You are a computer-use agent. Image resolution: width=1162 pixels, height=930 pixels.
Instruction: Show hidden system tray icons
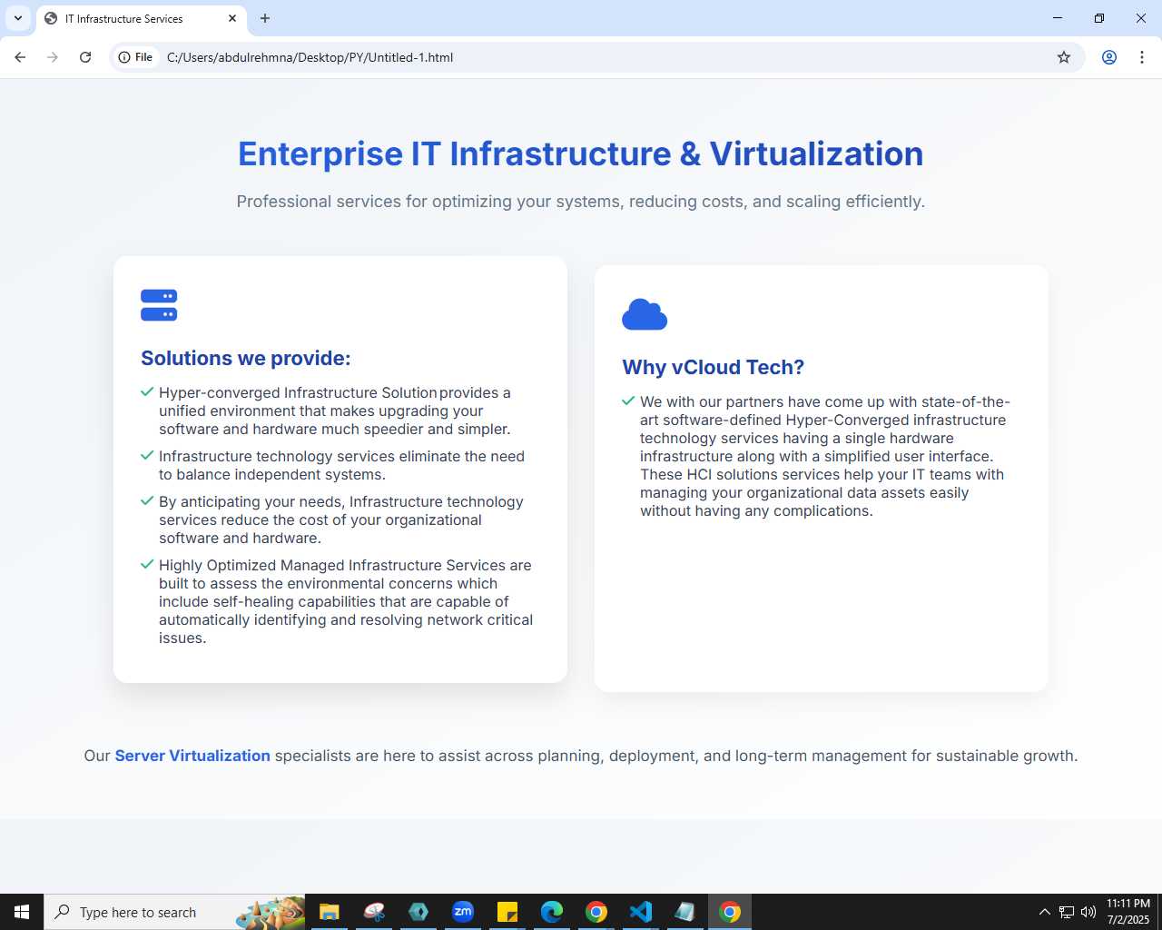(x=1044, y=912)
